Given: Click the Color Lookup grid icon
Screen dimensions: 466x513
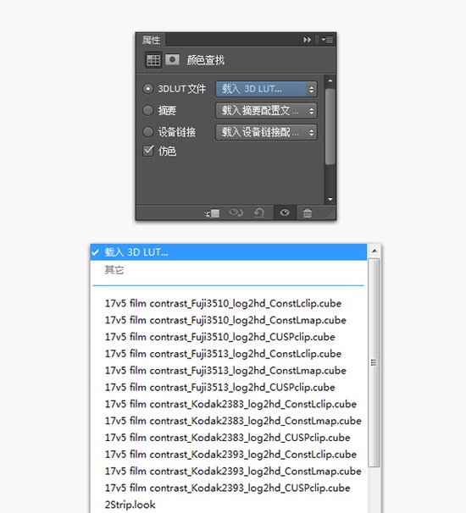Looking at the screenshot, I should [153, 60].
